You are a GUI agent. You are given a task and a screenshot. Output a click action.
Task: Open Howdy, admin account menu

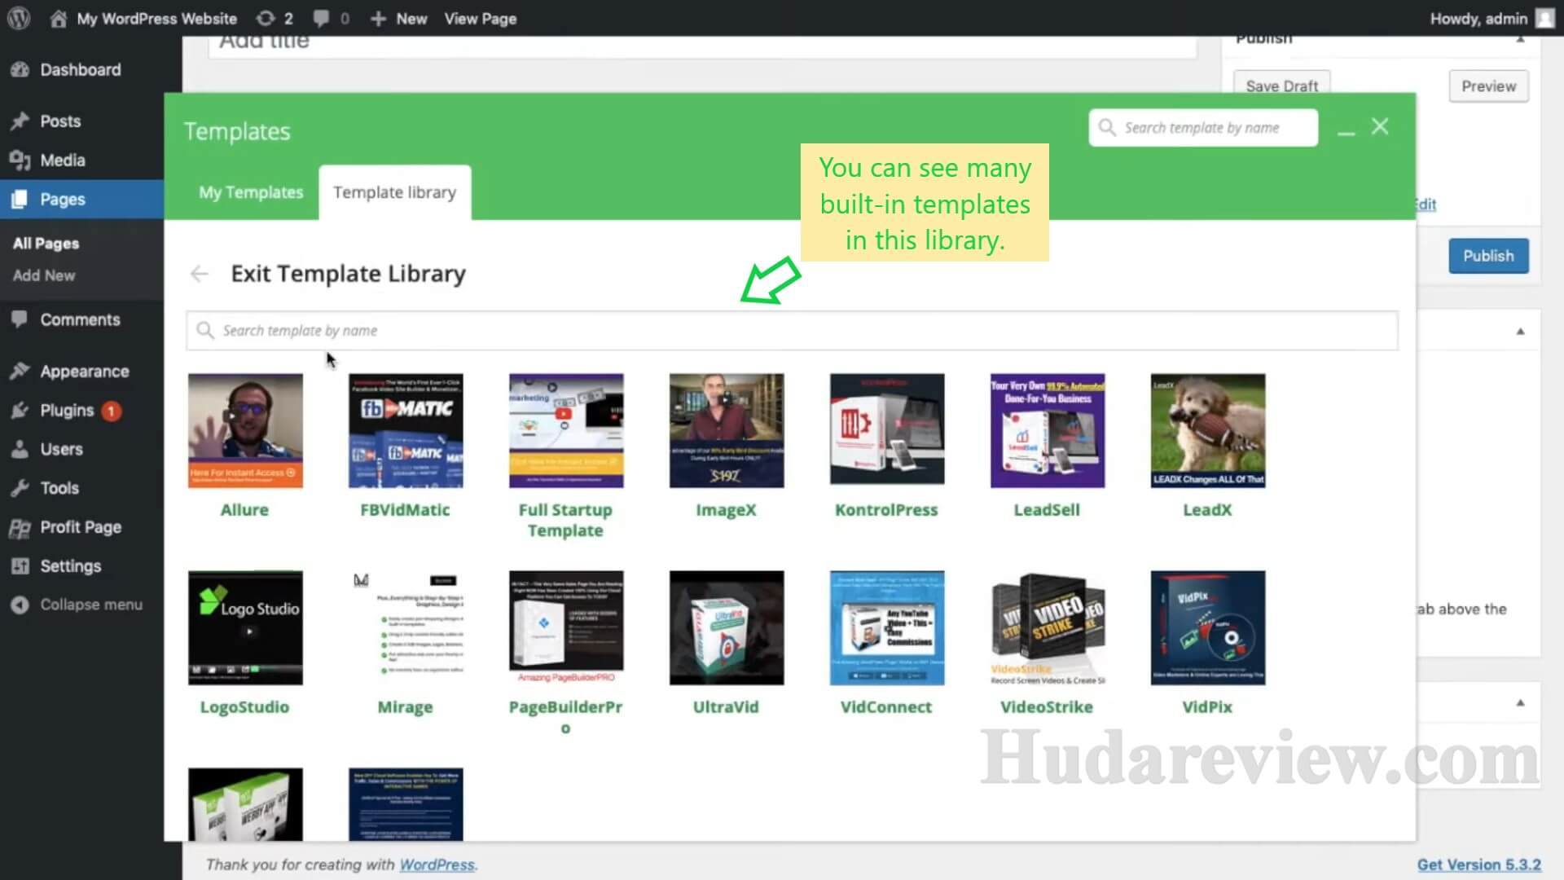1492,18
